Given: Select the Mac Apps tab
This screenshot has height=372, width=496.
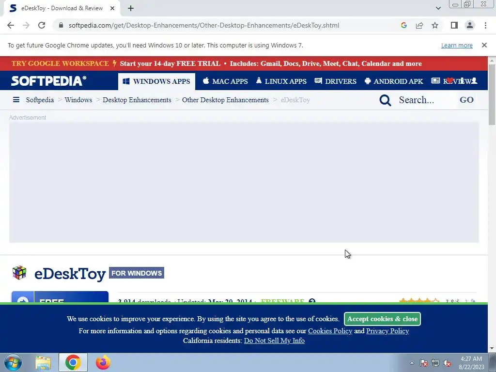Looking at the screenshot, I should pos(225,81).
